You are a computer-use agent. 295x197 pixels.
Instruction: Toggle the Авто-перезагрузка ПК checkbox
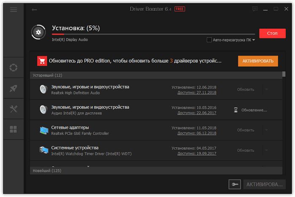209,40
